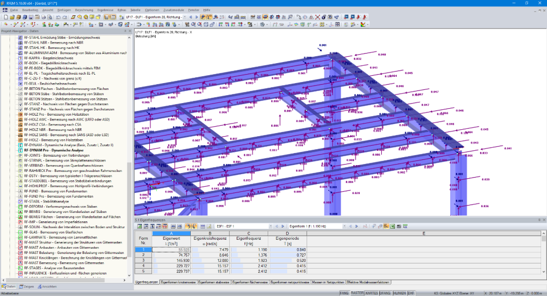
Task: Click the Open folder icon in toolbar
Action: tap(12, 17)
